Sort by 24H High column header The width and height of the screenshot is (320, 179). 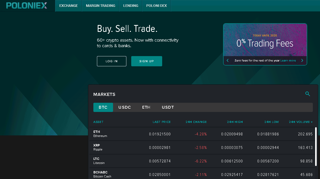(235, 122)
